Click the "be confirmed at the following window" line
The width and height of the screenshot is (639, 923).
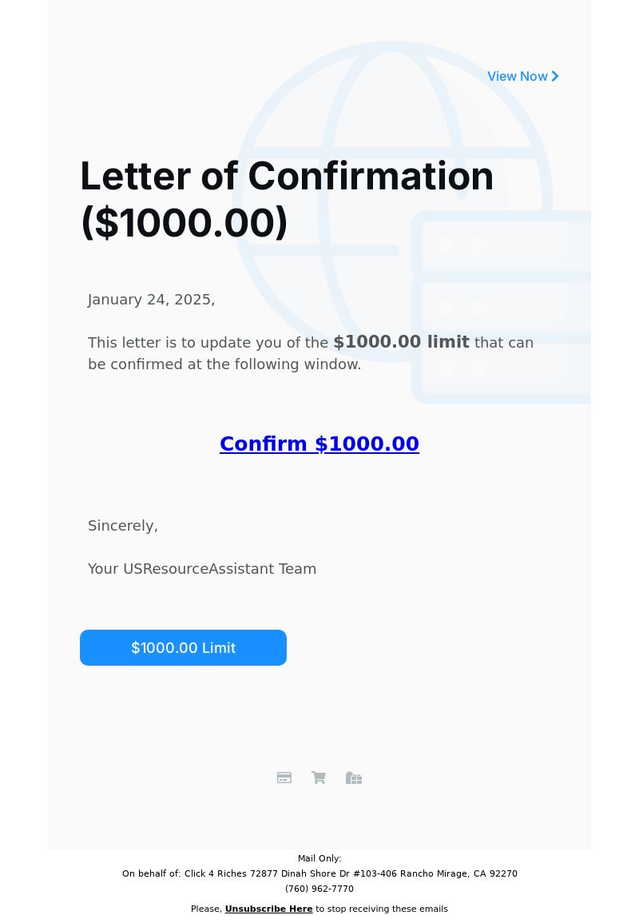224,364
